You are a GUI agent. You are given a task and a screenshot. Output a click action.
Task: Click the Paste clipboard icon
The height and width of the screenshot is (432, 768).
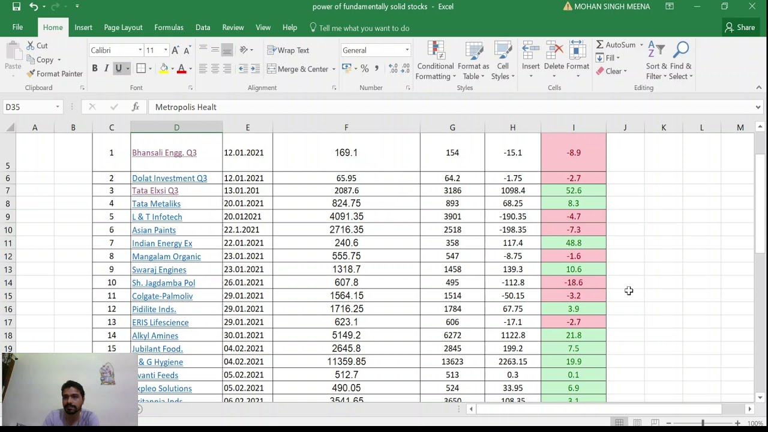(13, 50)
